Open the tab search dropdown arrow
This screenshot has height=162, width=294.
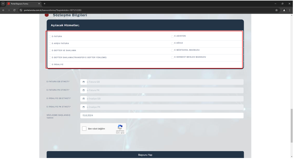point(3,4)
